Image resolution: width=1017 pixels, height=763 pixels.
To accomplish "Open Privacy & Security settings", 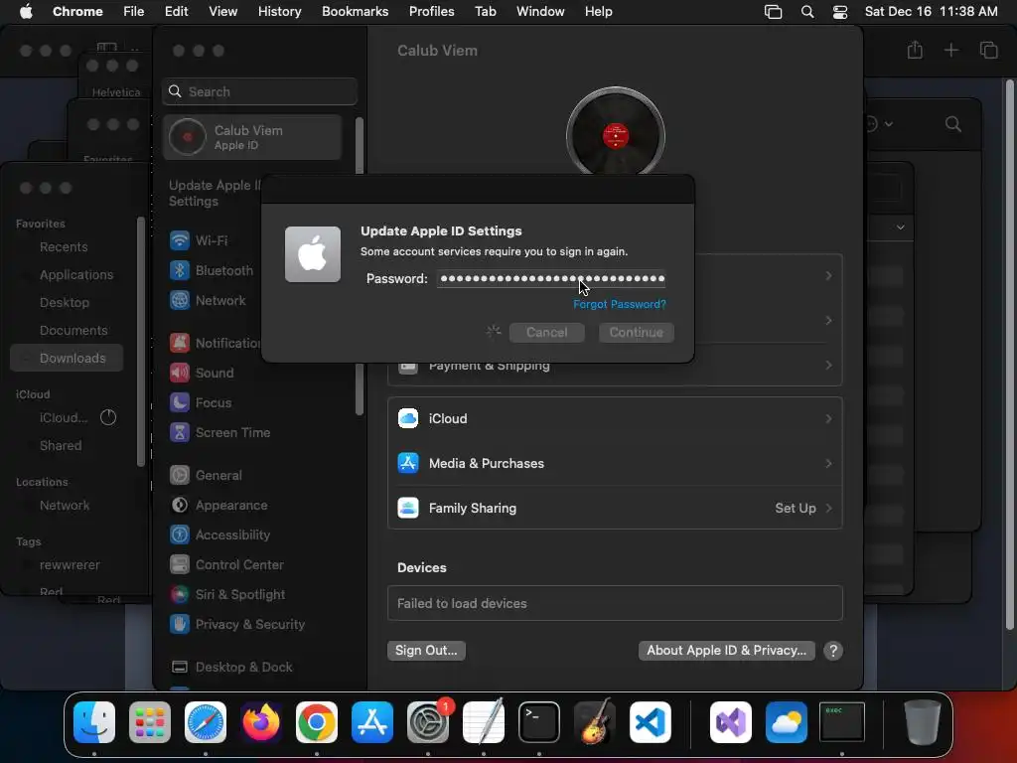I will [236, 625].
